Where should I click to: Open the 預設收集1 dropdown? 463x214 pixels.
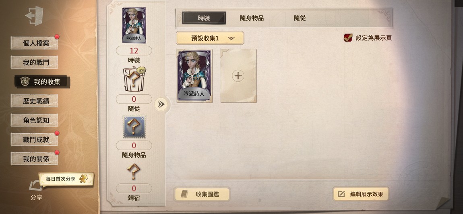point(210,38)
